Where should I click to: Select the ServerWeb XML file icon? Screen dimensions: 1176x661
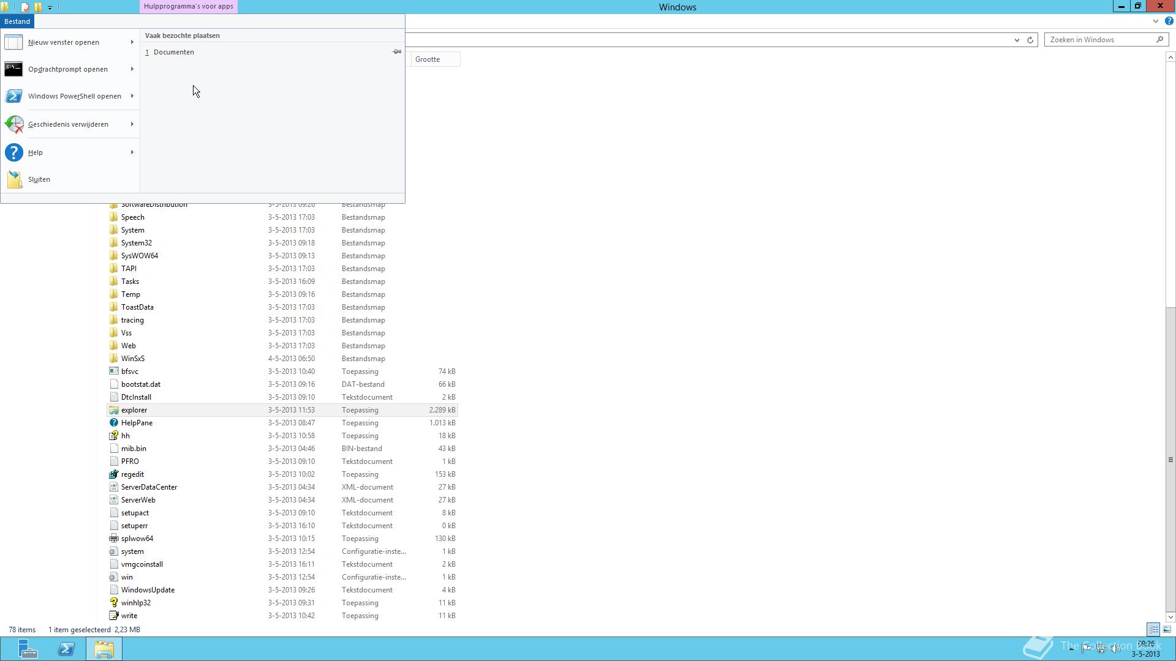[114, 500]
